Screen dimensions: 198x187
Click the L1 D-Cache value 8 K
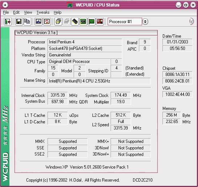(58, 122)
